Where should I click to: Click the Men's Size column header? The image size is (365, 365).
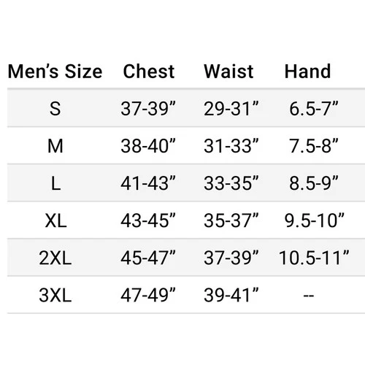(55, 72)
